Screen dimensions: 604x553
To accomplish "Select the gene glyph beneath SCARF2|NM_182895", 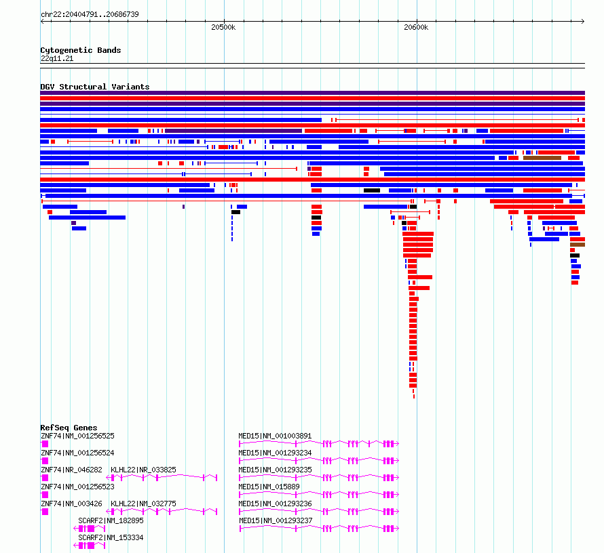I will point(90,529).
